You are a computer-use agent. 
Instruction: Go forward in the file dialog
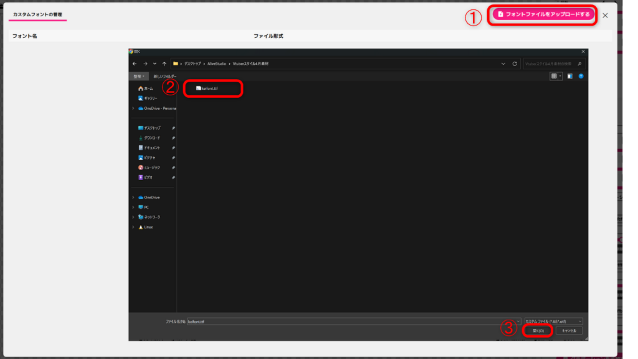click(145, 64)
